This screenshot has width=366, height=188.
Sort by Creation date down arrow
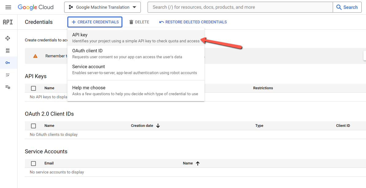pyautogui.click(x=158, y=126)
